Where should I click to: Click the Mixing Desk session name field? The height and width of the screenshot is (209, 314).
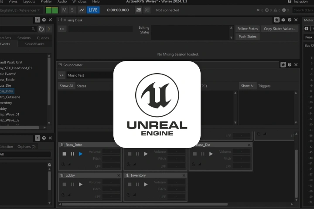pos(100,29)
